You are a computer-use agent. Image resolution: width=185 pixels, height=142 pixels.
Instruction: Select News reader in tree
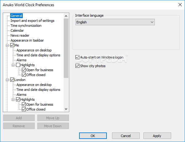20,35
